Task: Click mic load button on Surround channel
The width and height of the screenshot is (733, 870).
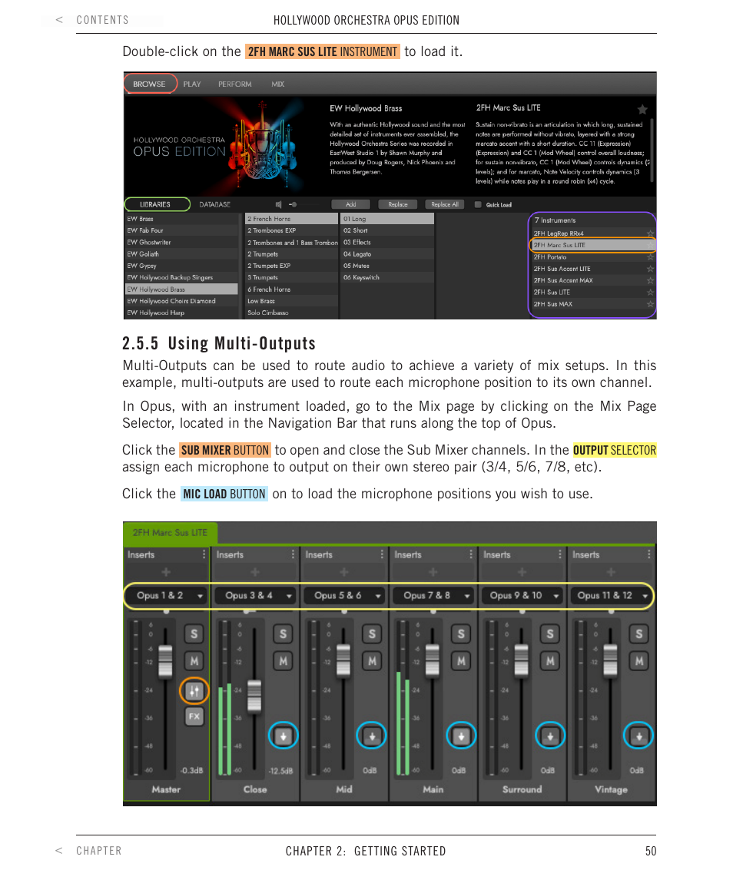Action: point(550,736)
